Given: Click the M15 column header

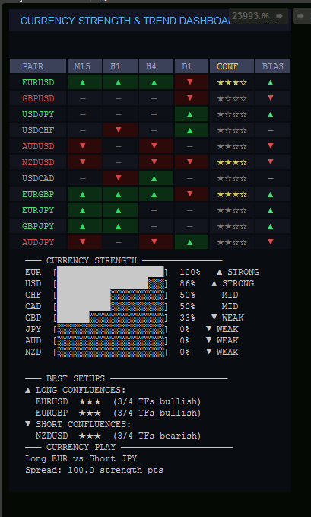Looking at the screenshot, I should click(x=84, y=66).
